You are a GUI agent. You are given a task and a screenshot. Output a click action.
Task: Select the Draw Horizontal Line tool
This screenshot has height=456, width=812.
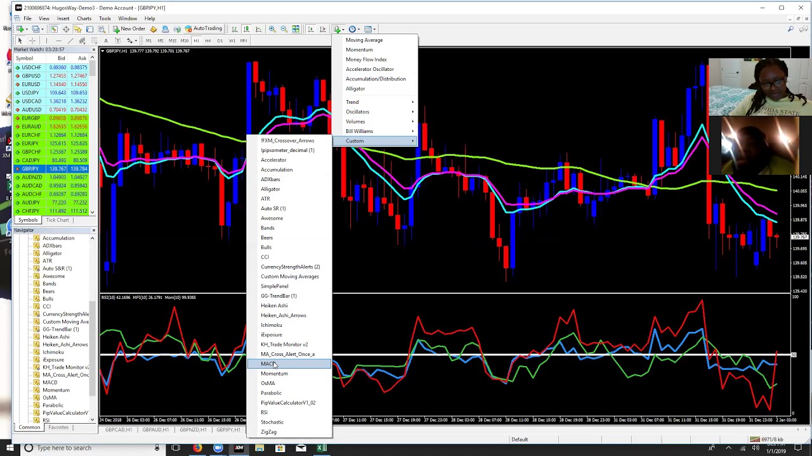click(58, 41)
